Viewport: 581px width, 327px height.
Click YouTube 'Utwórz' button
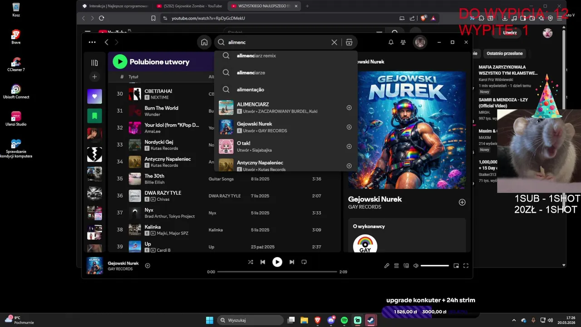[510, 33]
